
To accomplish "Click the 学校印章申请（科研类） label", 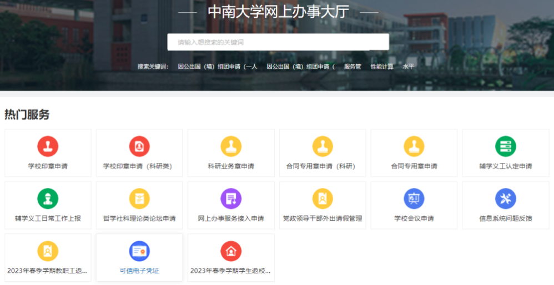I will coord(139,166).
